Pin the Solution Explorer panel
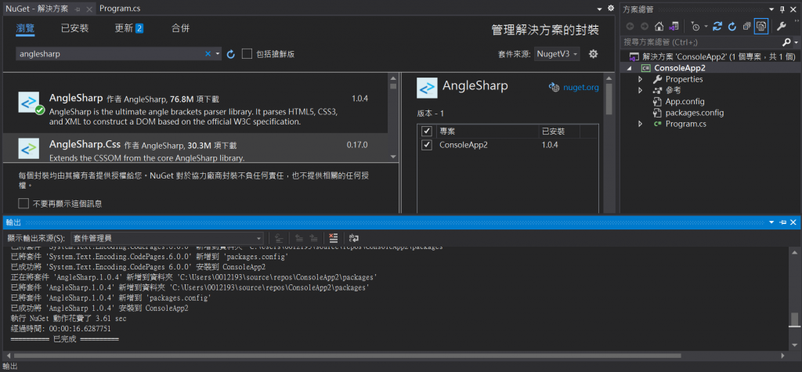This screenshot has width=802, height=372. [x=782, y=9]
